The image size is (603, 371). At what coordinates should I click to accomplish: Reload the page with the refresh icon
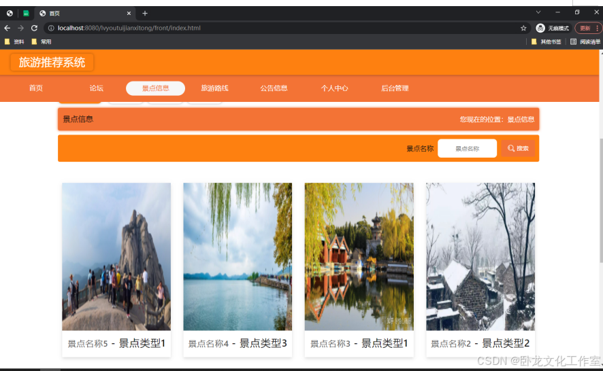click(x=34, y=28)
